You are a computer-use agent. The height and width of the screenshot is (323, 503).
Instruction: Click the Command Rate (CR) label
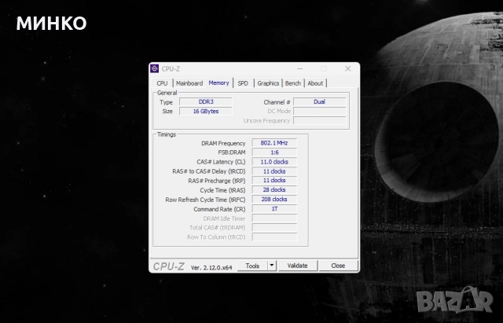pyautogui.click(x=219, y=209)
